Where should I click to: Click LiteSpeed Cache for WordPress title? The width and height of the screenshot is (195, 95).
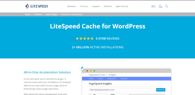[x=97, y=26]
